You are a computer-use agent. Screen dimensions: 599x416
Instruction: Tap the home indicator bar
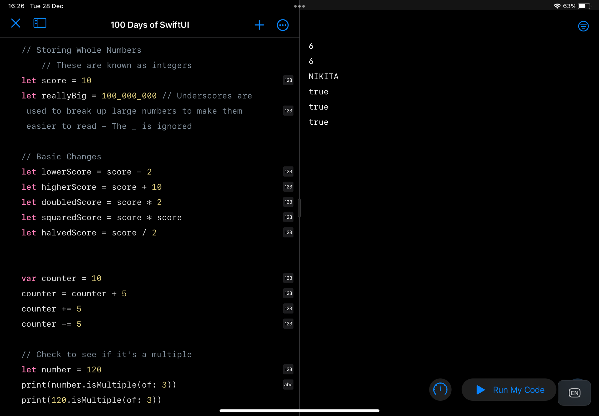click(x=299, y=411)
